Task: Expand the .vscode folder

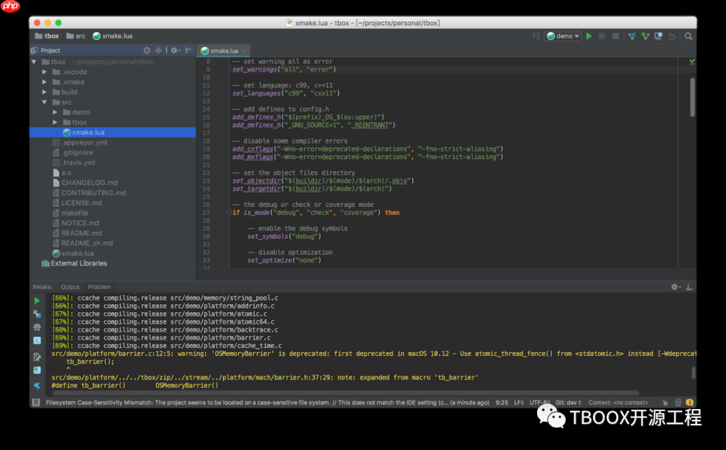Action: coord(44,72)
